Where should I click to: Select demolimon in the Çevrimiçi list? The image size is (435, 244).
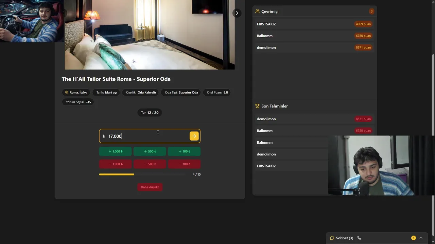[315, 47]
